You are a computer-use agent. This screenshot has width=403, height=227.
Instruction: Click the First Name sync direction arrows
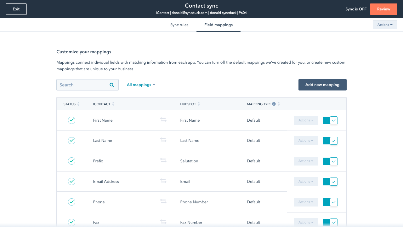163,120
